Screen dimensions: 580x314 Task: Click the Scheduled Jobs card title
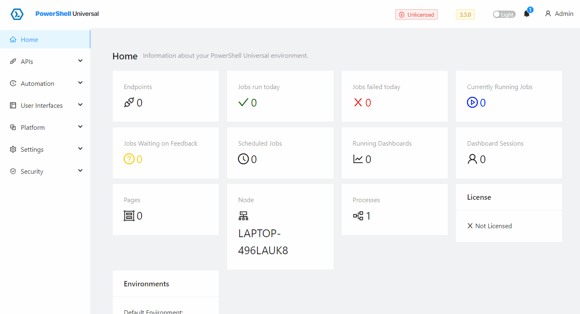(x=260, y=144)
